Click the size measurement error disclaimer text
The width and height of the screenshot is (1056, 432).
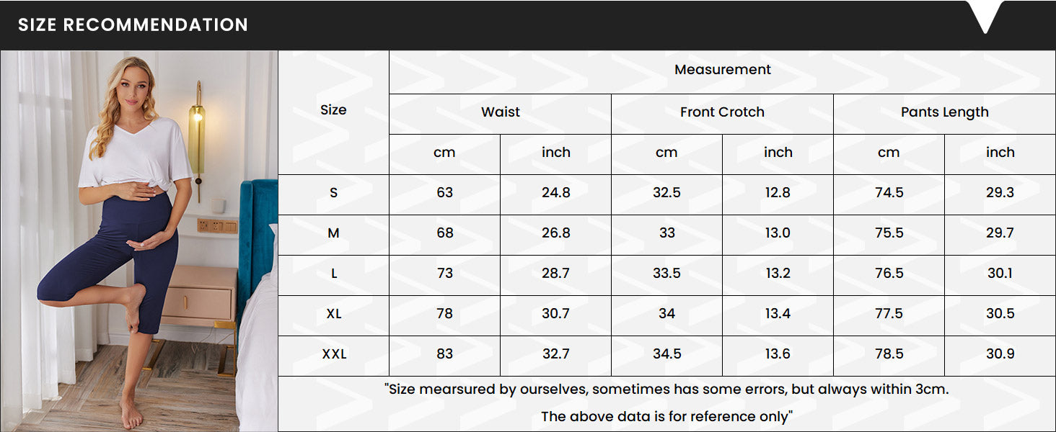point(666,390)
